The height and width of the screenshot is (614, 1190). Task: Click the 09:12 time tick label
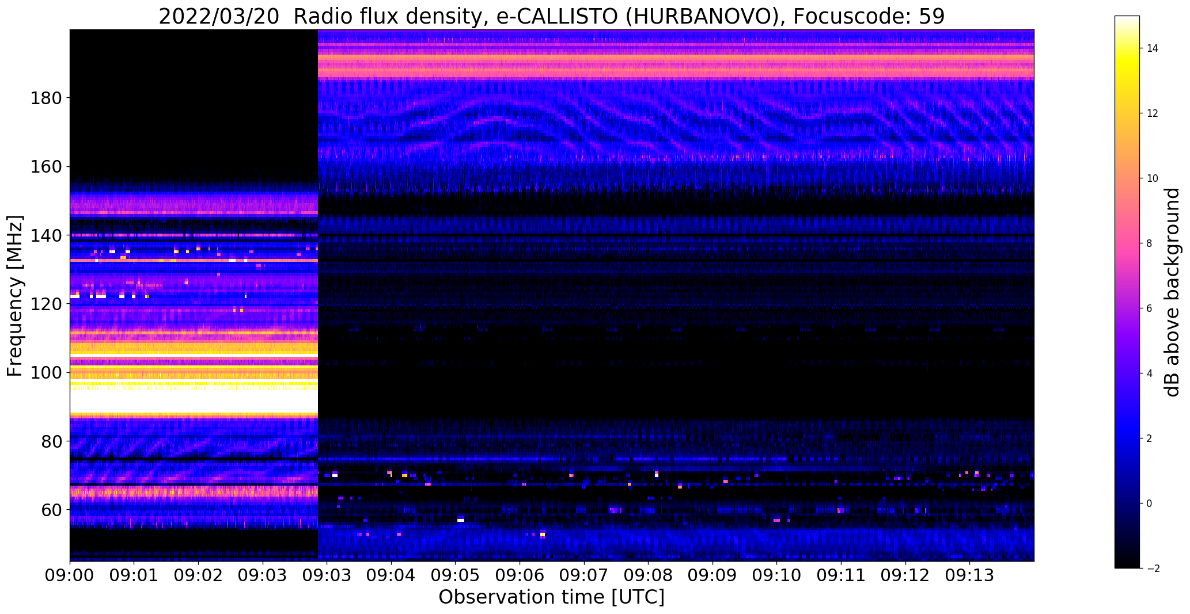tap(905, 576)
